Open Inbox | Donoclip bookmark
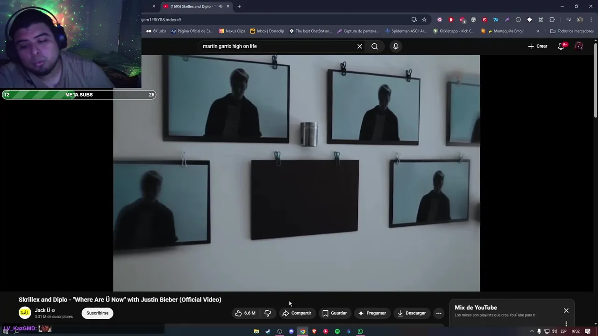 pyautogui.click(x=267, y=31)
